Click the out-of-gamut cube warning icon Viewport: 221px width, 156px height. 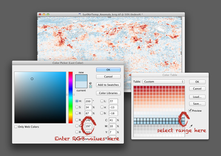click(x=90, y=83)
